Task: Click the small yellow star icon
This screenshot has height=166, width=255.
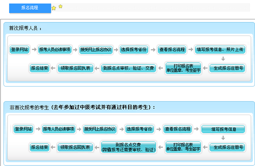Action: pyautogui.click(x=61, y=6)
